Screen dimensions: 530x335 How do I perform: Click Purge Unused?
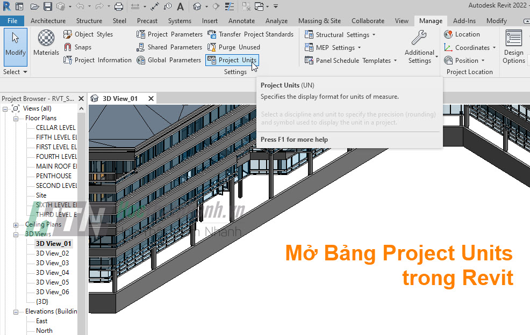click(234, 47)
